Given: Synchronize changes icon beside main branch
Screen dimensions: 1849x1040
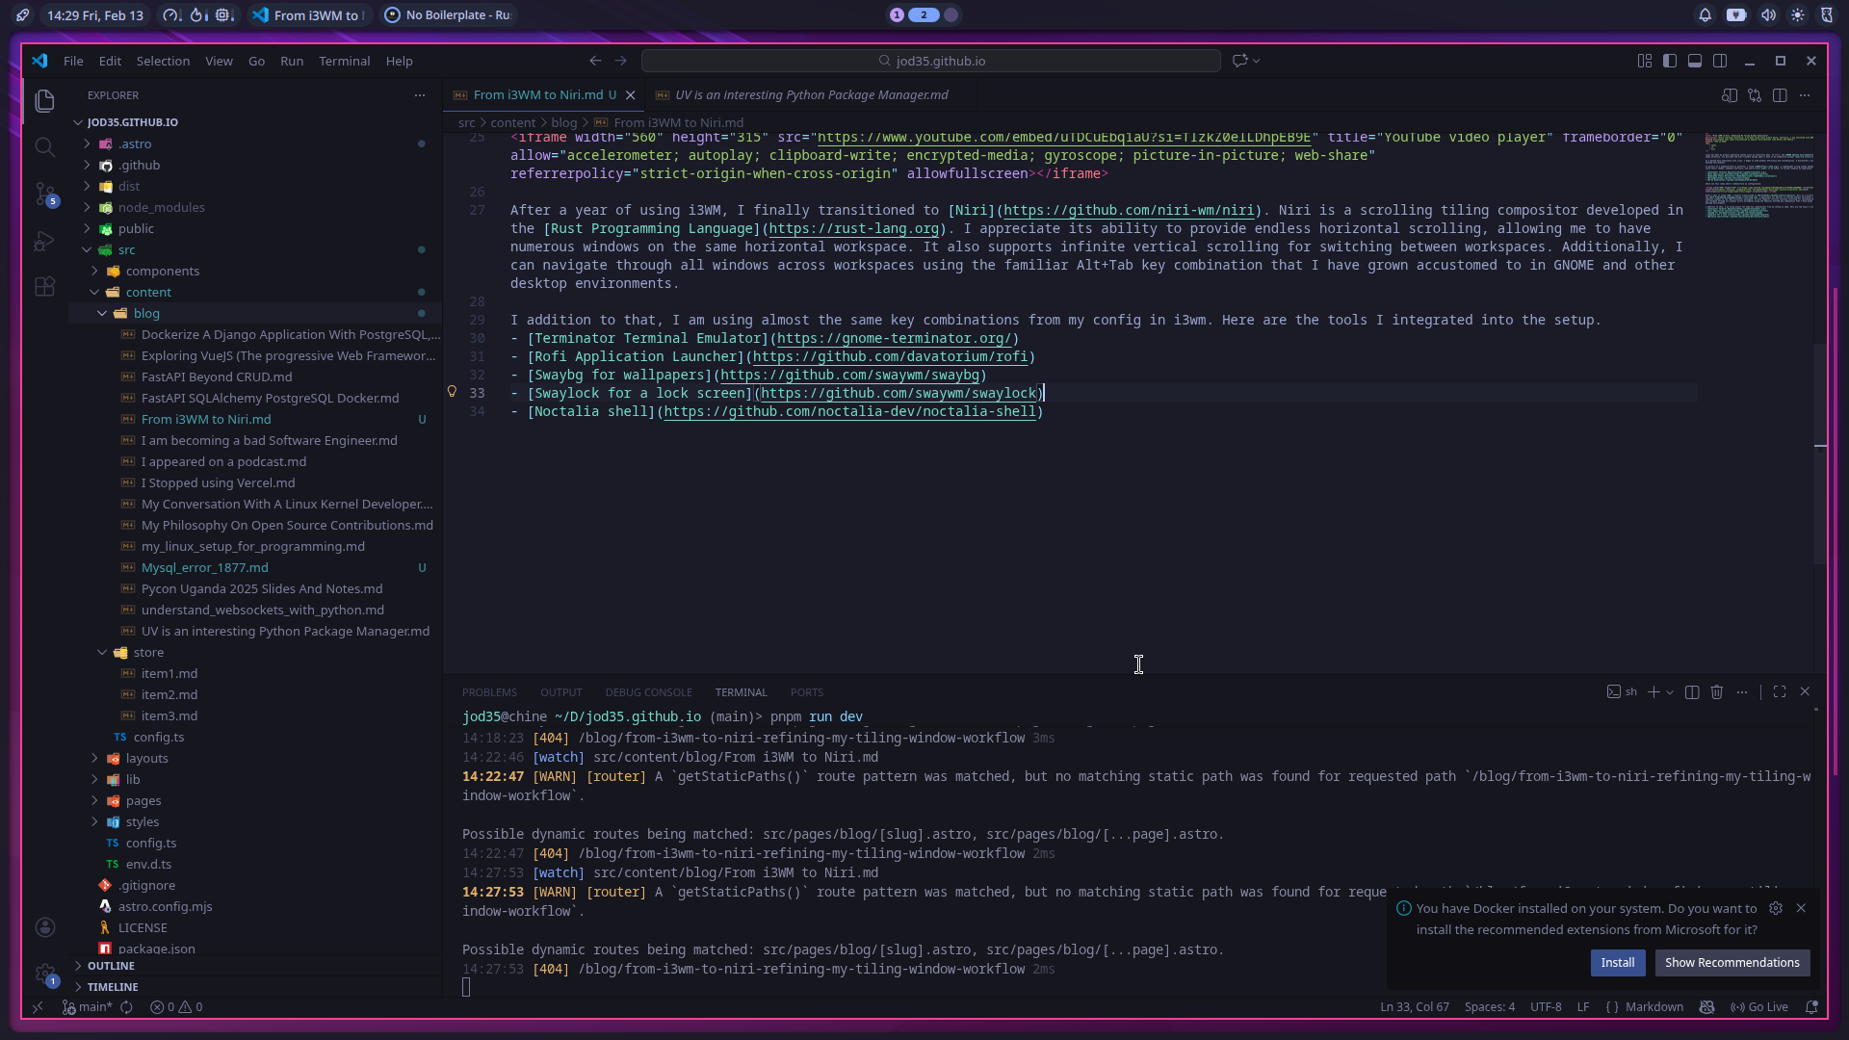Looking at the screenshot, I should [126, 1007].
